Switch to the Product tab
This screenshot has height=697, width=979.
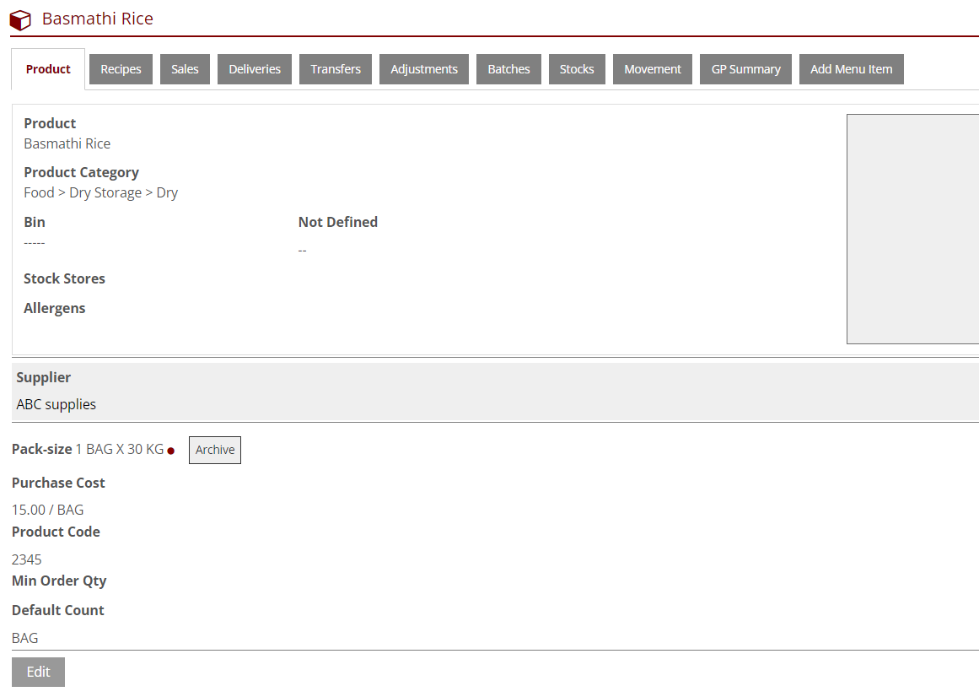pos(48,69)
